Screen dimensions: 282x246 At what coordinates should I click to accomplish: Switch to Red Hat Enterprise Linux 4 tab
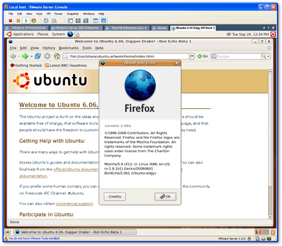pyautogui.click(x=127, y=28)
